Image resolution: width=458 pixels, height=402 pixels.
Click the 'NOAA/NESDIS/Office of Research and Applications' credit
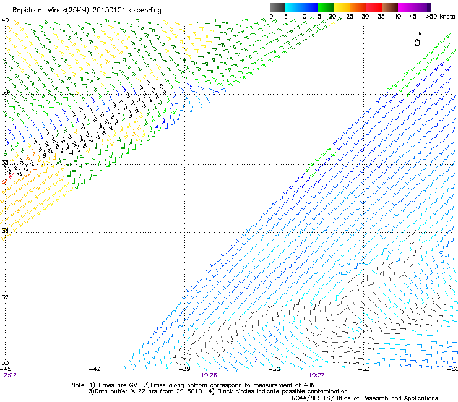365,398
